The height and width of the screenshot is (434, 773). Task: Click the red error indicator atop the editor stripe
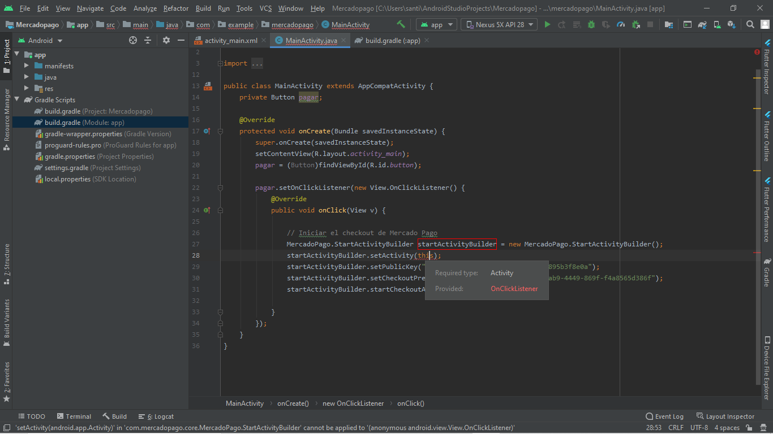757,52
